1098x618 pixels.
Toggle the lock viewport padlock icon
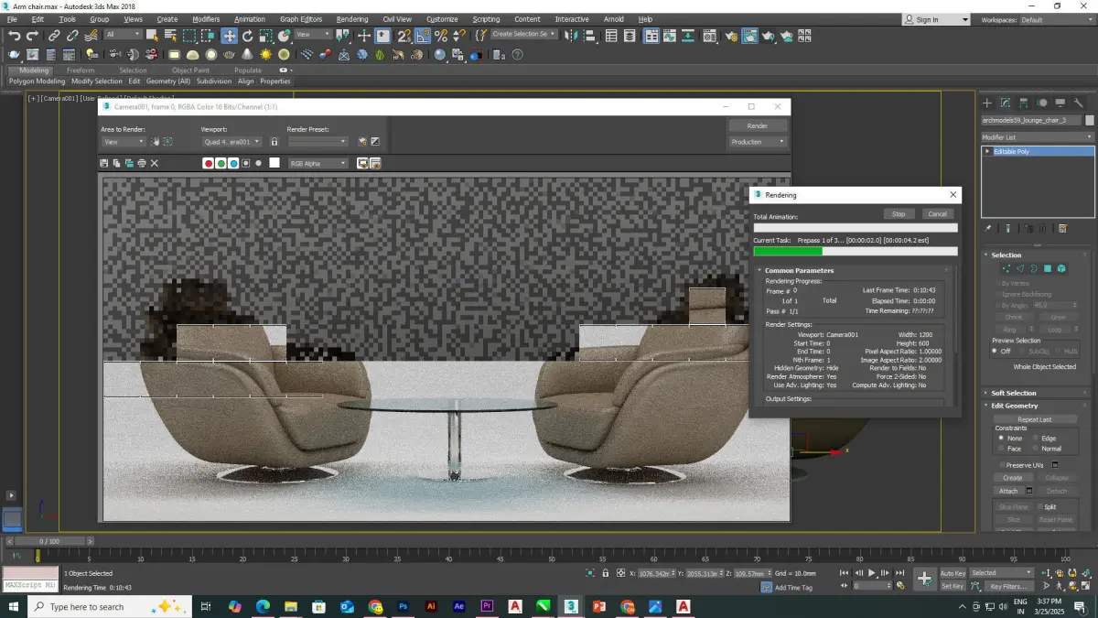(274, 142)
